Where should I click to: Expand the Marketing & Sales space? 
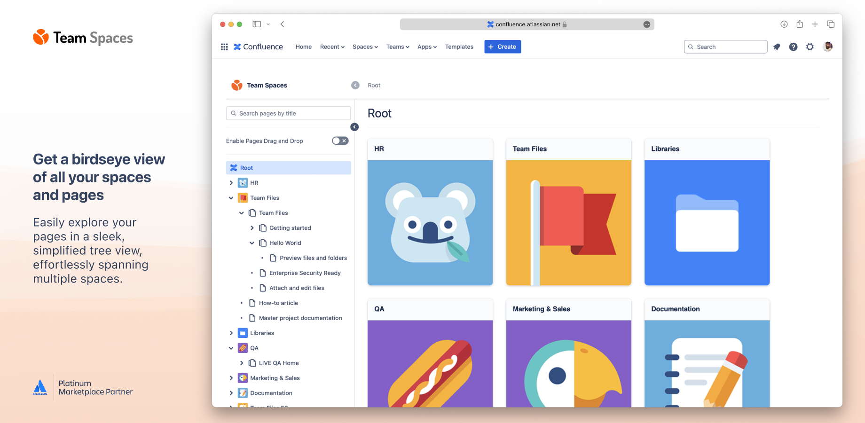(231, 378)
